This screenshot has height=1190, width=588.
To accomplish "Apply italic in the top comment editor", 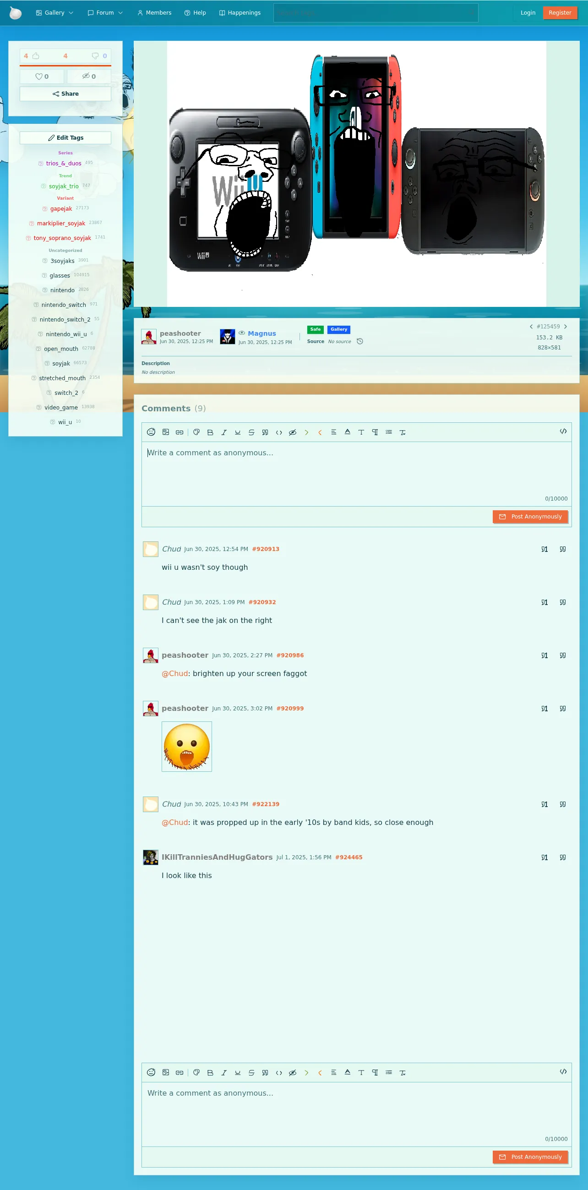I will tap(224, 432).
